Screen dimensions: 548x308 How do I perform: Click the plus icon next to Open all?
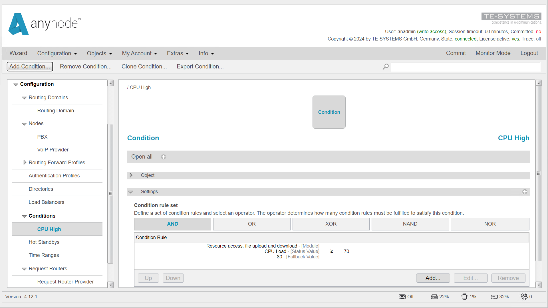pyautogui.click(x=163, y=157)
